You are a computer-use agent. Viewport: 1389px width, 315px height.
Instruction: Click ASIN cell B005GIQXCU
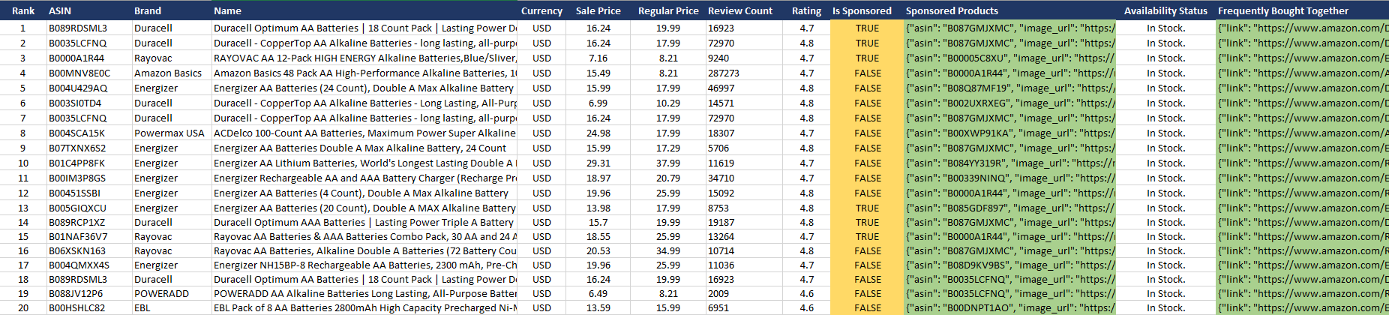pyautogui.click(x=88, y=208)
